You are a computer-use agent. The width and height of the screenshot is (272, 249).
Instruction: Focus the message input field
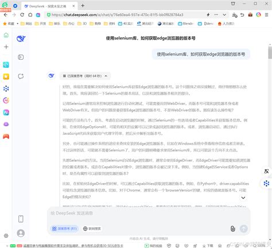pos(149,213)
